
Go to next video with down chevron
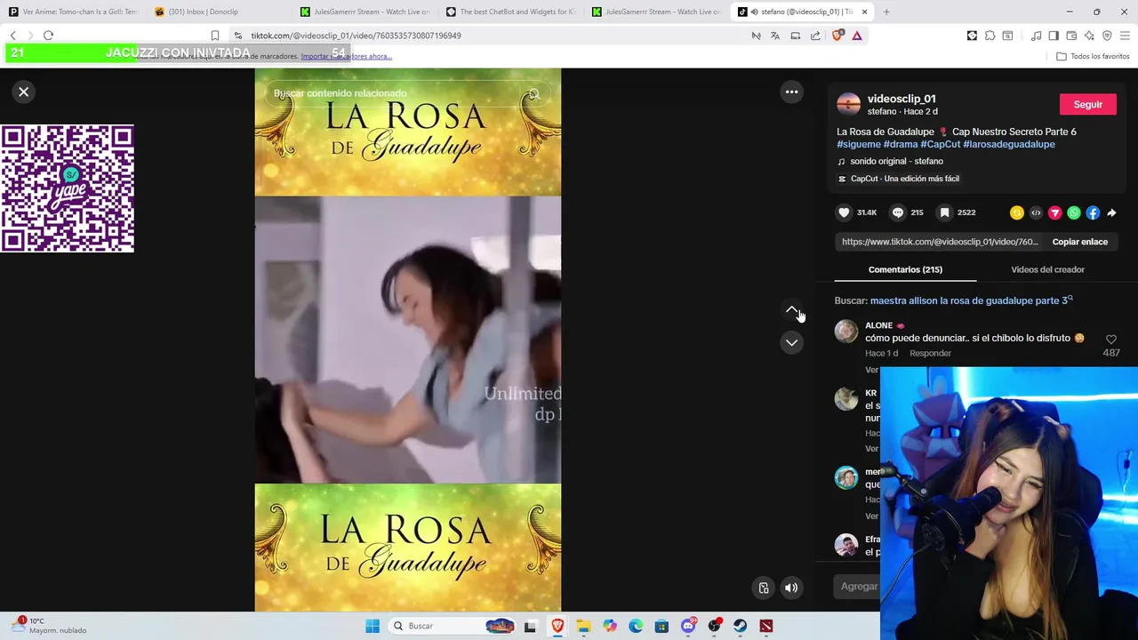791,342
